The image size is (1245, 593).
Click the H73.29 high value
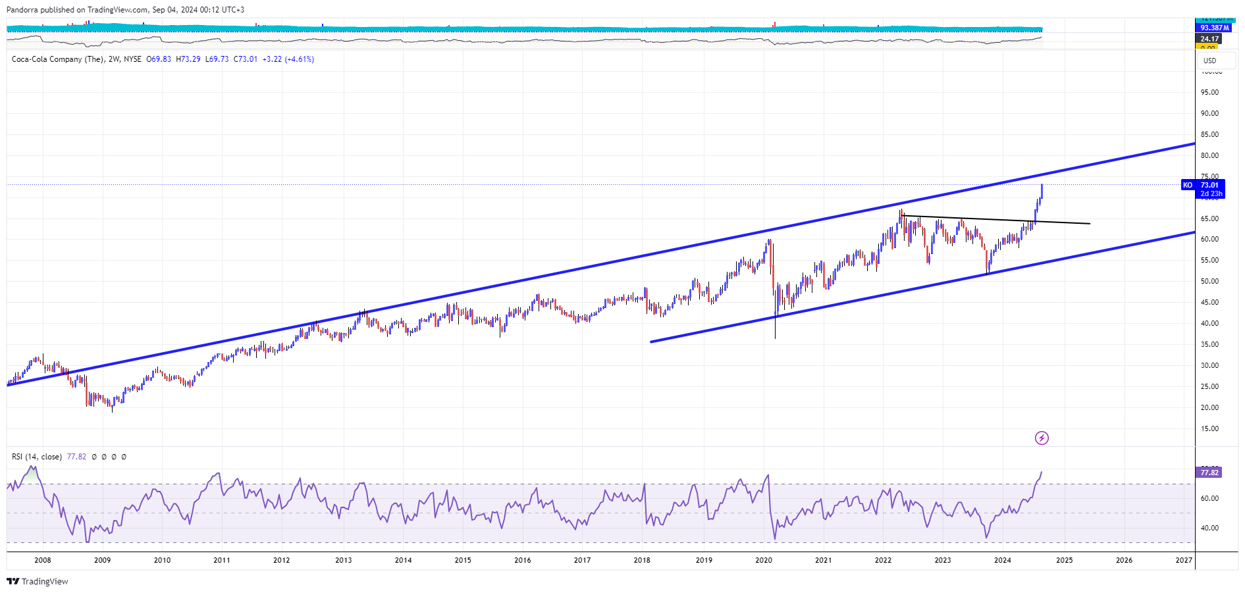coord(188,59)
